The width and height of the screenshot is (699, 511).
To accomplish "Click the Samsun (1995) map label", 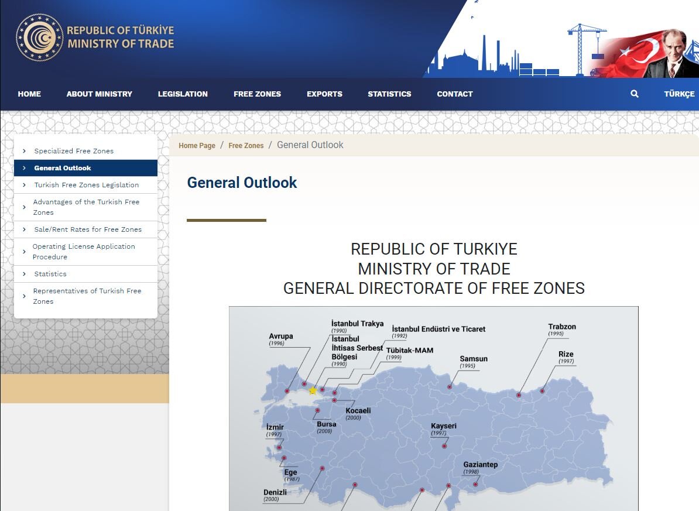I will 474,362.
